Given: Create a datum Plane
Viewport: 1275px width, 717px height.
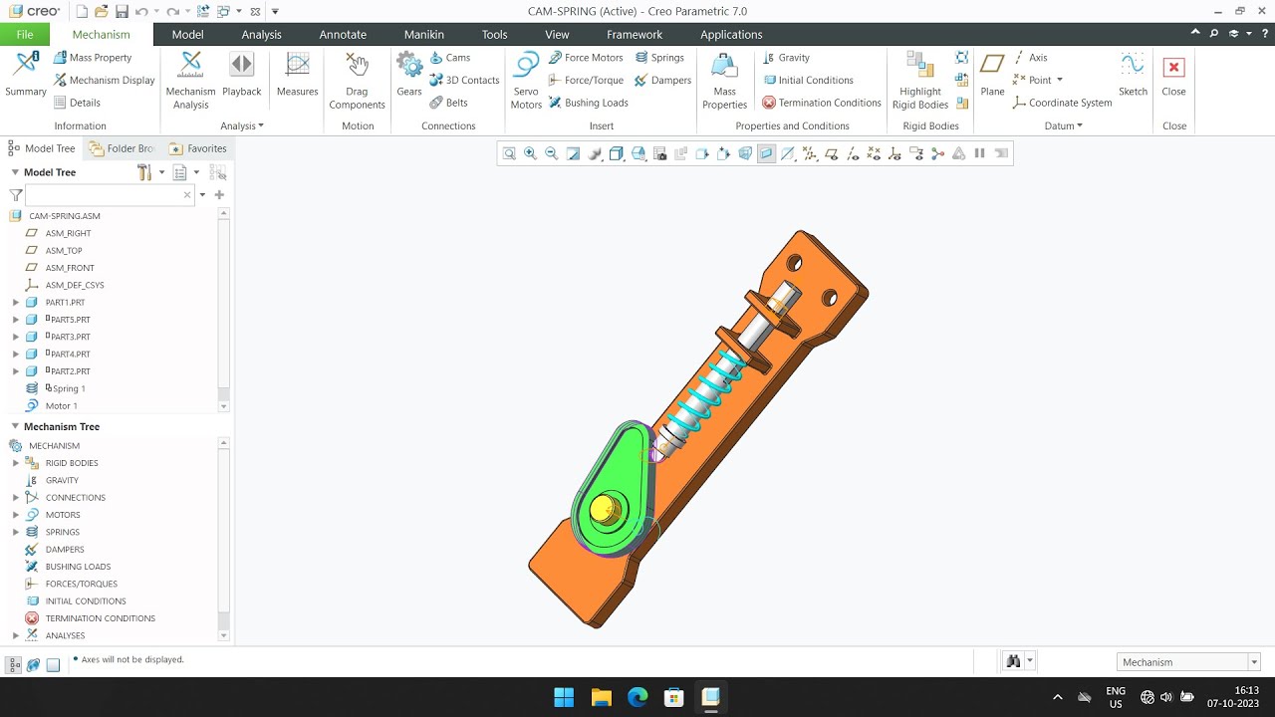Looking at the screenshot, I should (x=992, y=76).
